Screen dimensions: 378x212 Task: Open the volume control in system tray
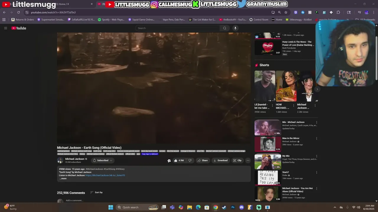point(359,207)
